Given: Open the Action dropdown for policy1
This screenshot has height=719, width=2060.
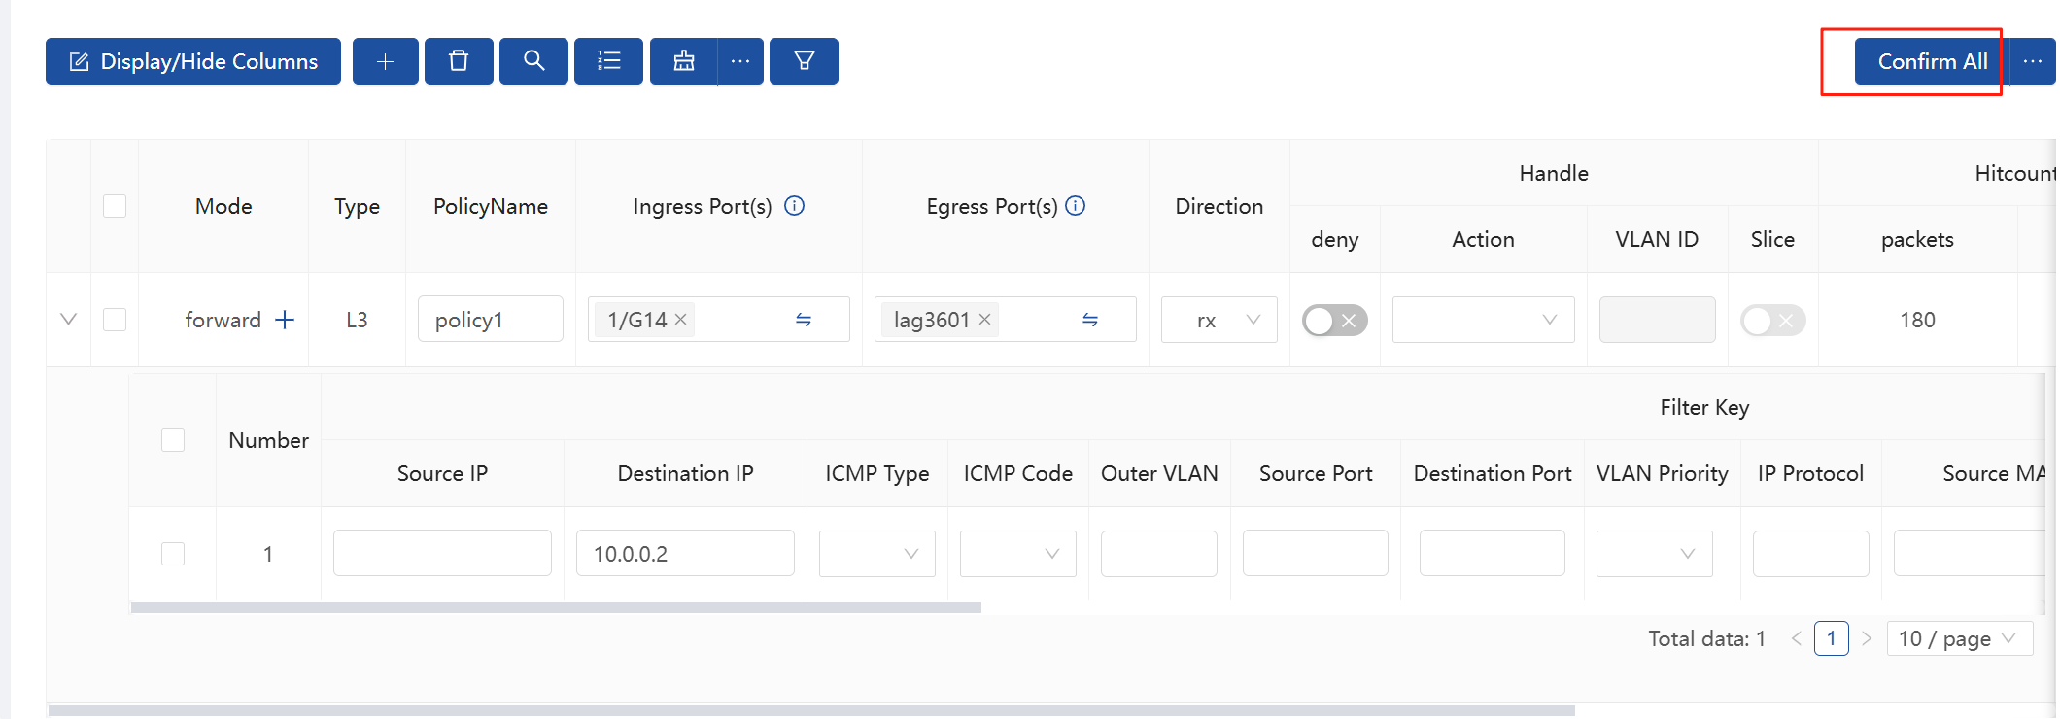Looking at the screenshot, I should click(x=1483, y=320).
